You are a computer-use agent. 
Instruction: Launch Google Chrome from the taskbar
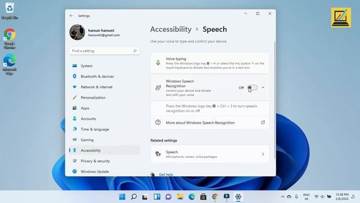215,197
